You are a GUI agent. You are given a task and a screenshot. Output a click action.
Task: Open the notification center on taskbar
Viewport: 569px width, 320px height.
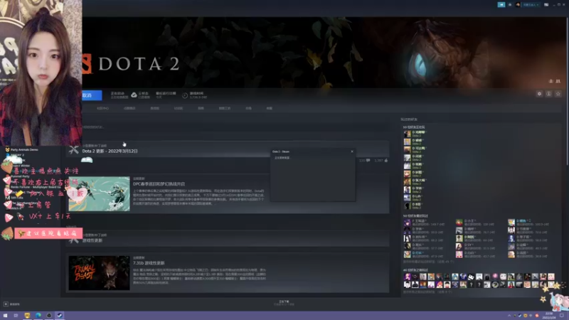click(x=563, y=316)
